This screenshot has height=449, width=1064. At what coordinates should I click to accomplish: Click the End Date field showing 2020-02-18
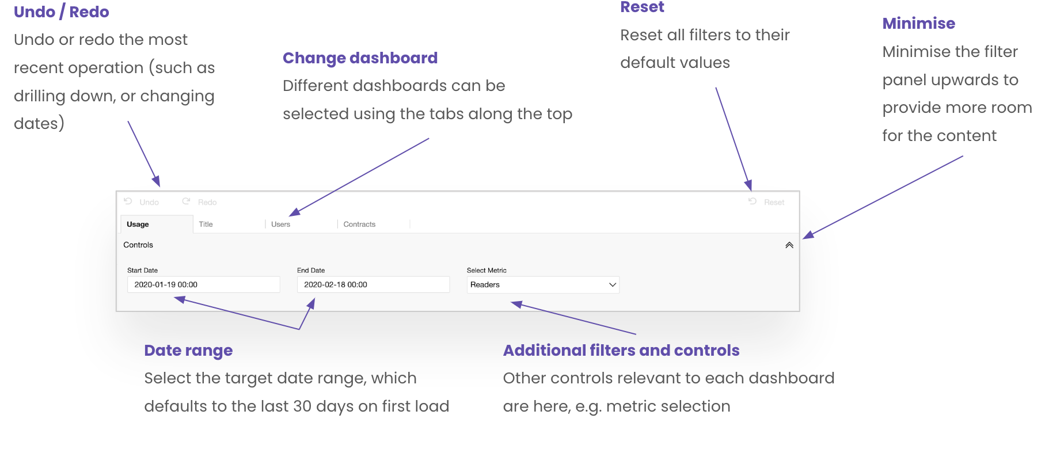tap(373, 285)
